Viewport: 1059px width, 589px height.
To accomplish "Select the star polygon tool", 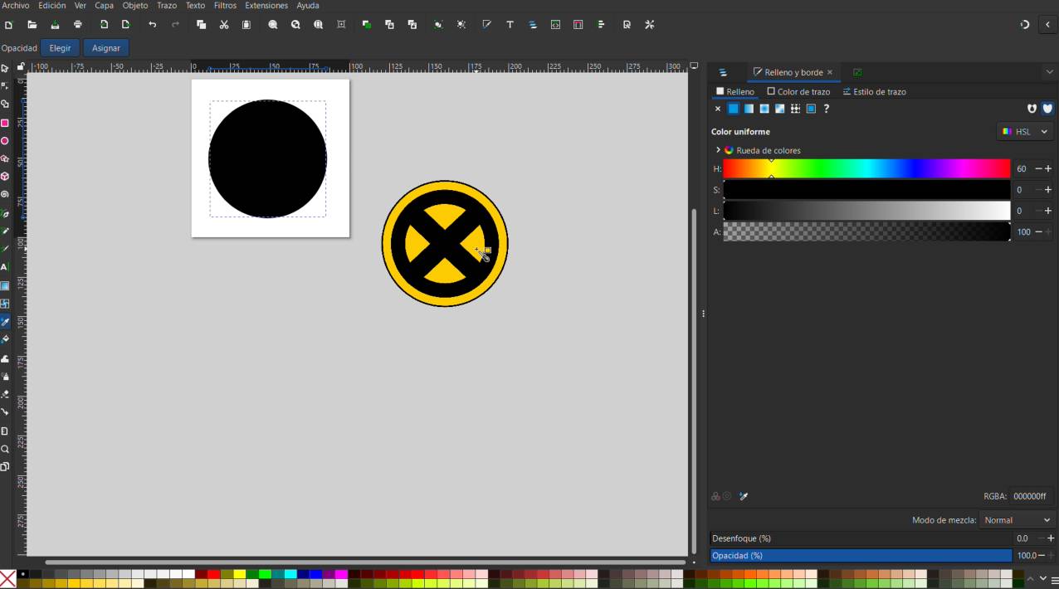I will tap(5, 158).
